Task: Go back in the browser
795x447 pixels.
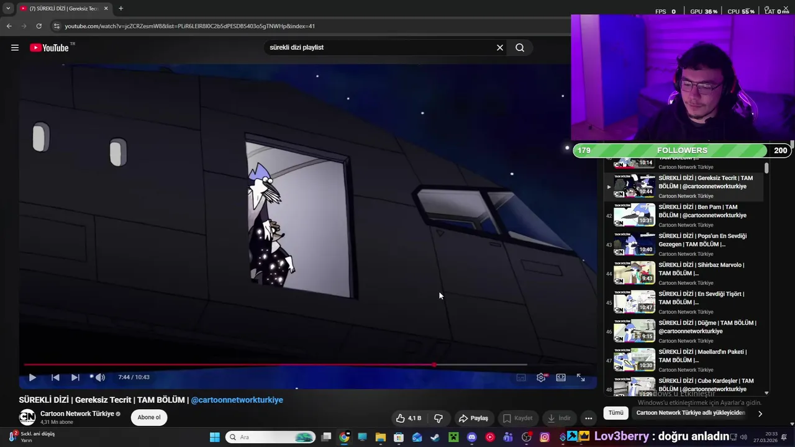Action: (9, 26)
